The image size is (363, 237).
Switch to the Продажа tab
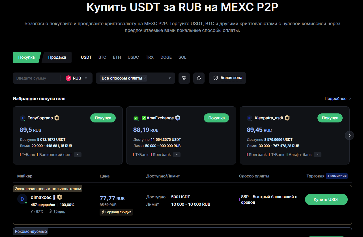click(57, 57)
